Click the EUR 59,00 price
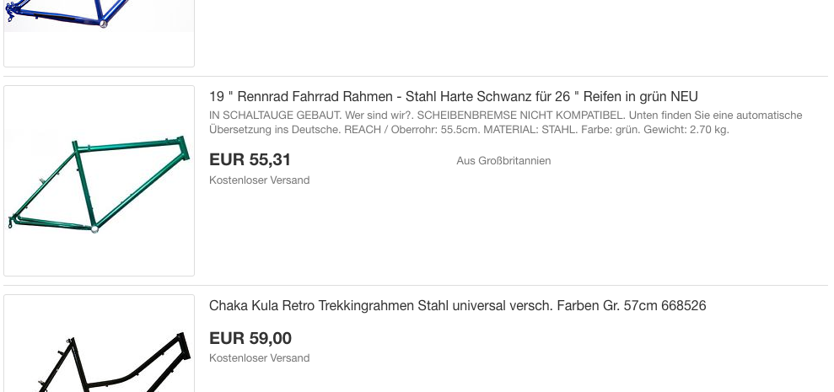Screen dimensions: 834x392 pyautogui.click(x=250, y=338)
